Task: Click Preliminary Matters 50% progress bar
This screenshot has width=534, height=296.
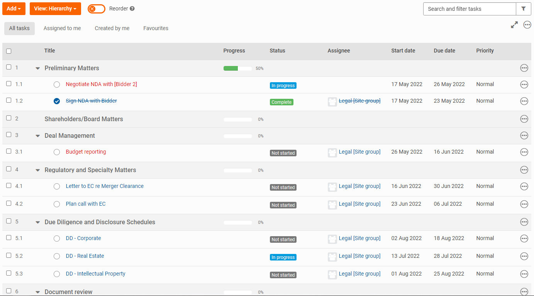Action: point(238,68)
